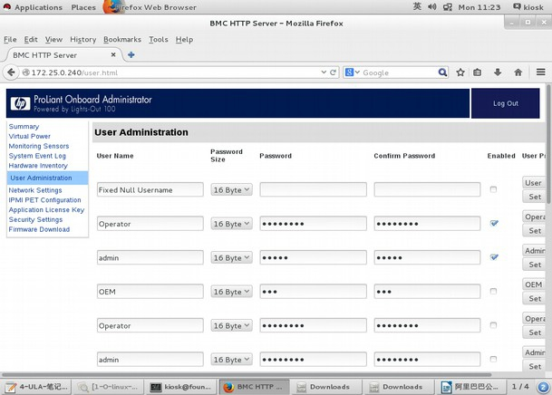Open Security Settings link

point(35,220)
